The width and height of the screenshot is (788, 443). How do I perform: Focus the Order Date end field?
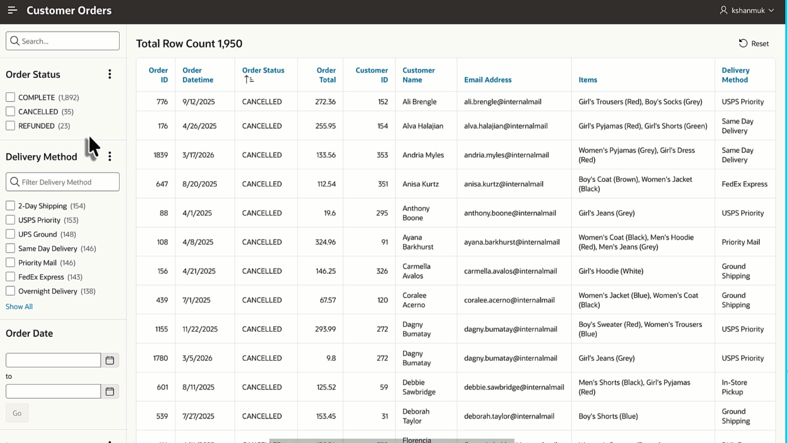pos(53,391)
